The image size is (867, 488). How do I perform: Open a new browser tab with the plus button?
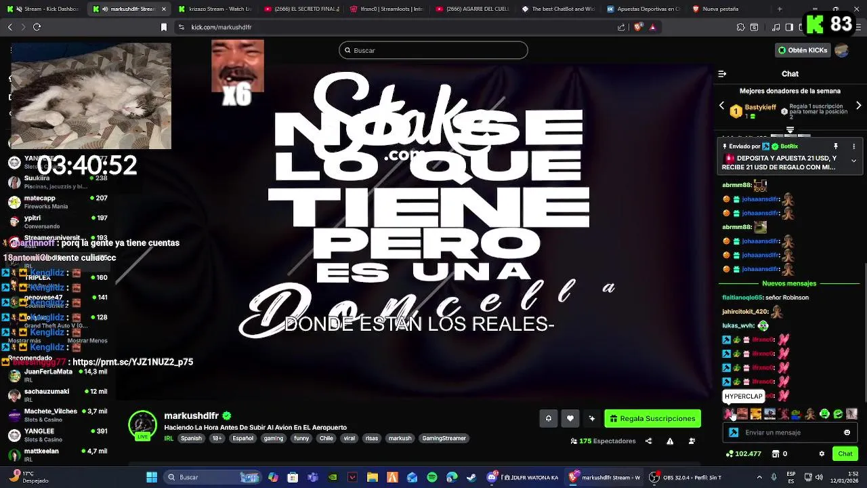pos(780,9)
